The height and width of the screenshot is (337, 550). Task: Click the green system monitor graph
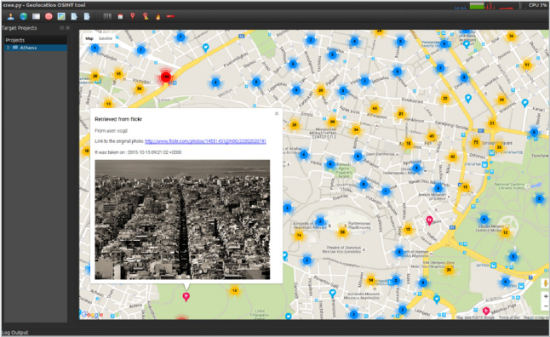coord(477,6)
